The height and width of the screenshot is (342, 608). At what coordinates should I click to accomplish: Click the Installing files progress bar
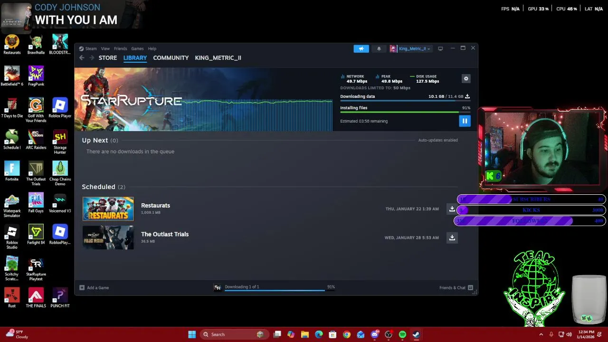(x=405, y=112)
